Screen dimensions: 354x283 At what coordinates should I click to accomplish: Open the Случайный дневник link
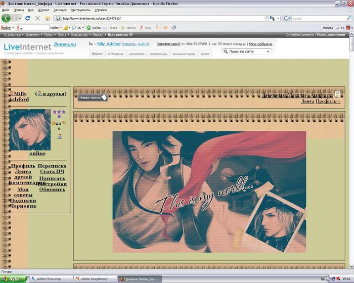point(300,34)
